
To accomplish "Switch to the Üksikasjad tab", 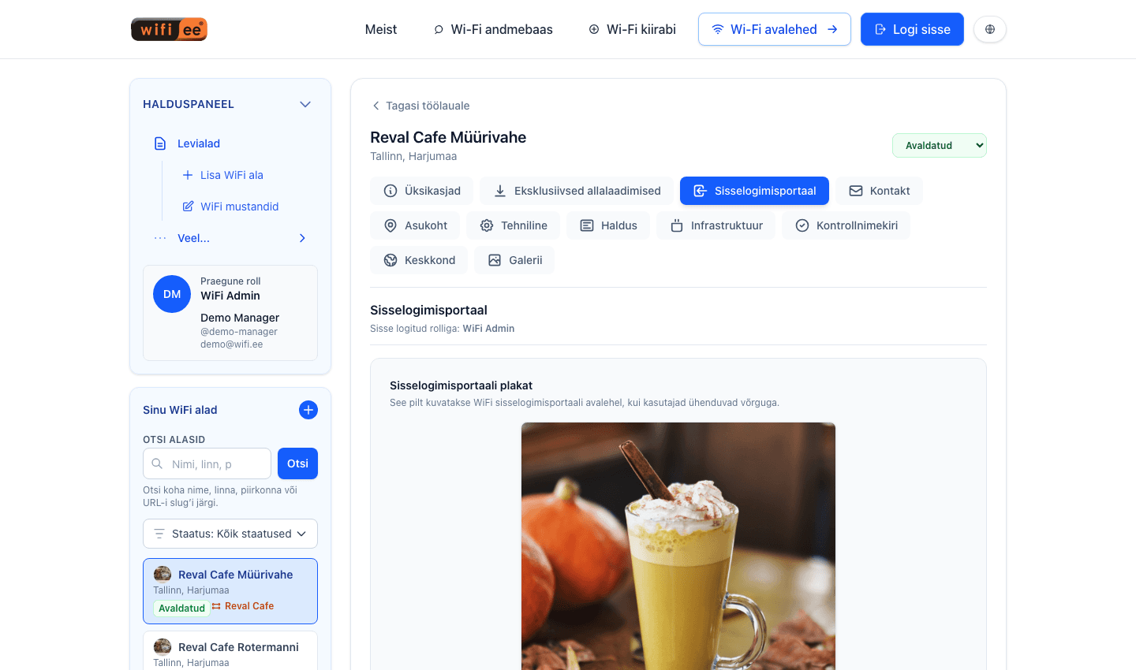I will [422, 191].
